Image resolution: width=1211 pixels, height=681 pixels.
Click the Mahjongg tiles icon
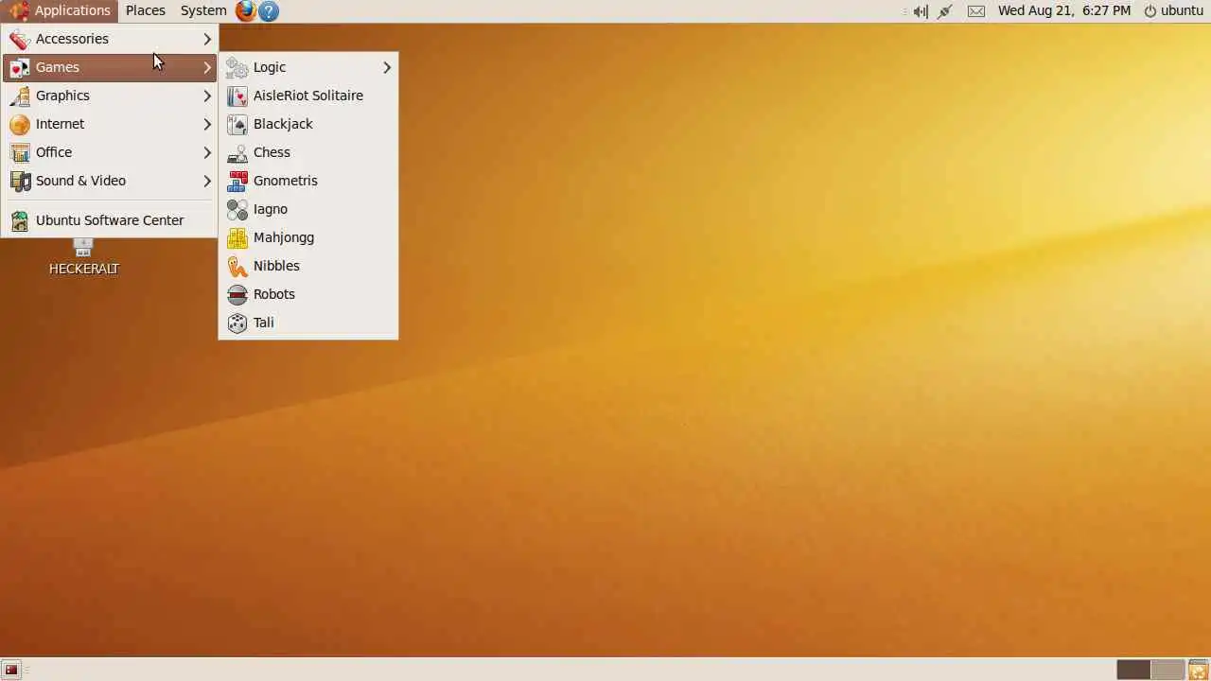click(237, 237)
